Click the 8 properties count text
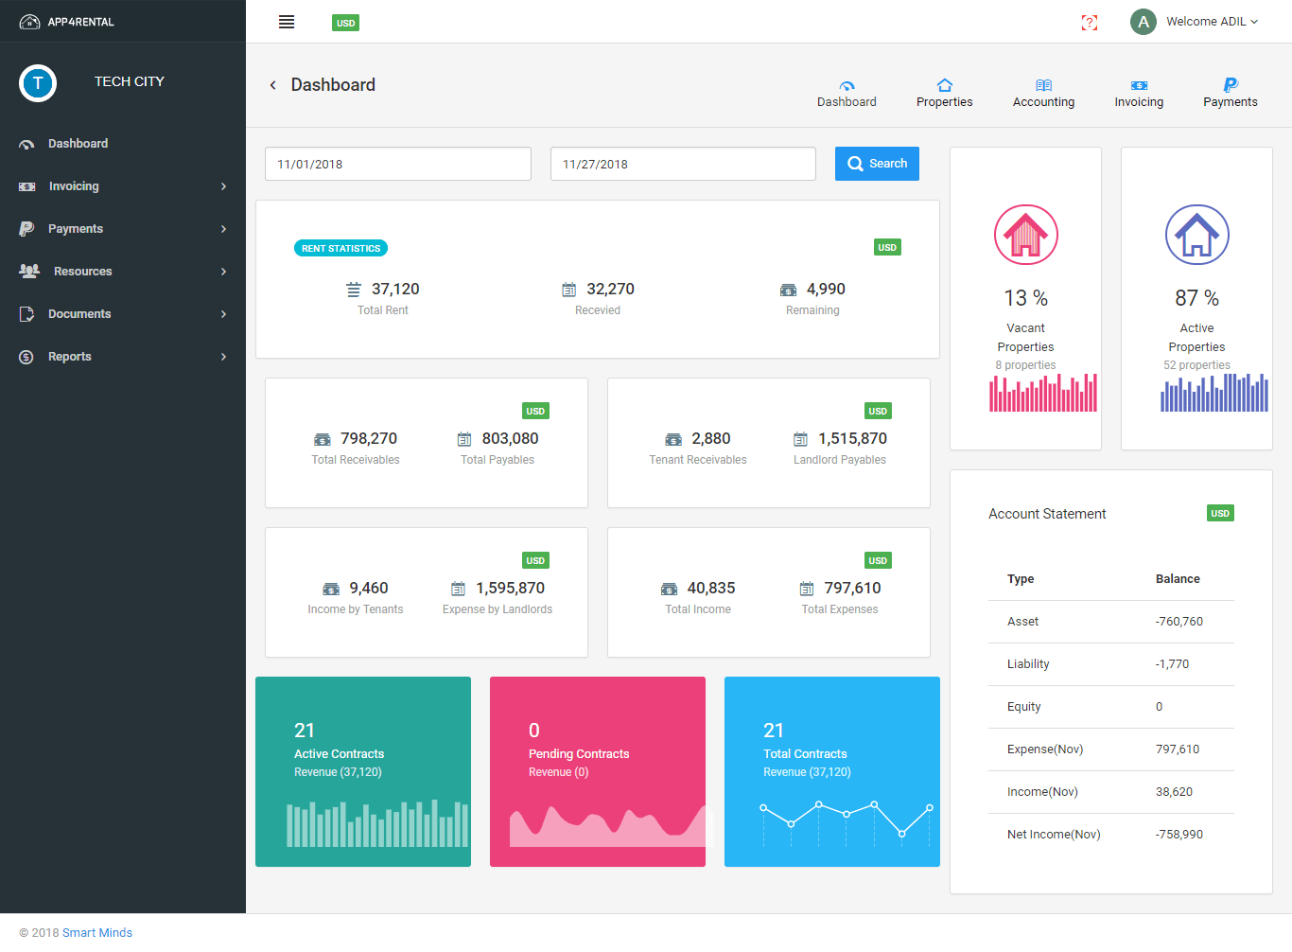1292x952 pixels. coord(1025,365)
